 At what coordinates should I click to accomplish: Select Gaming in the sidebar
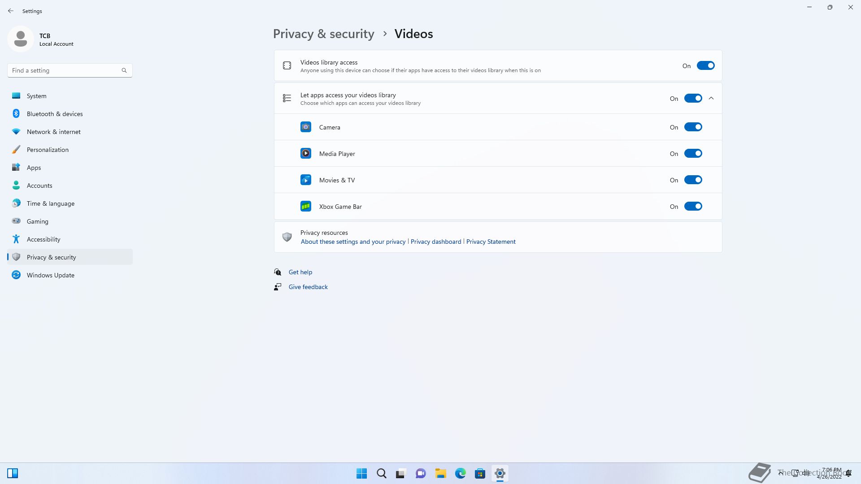(x=70, y=221)
